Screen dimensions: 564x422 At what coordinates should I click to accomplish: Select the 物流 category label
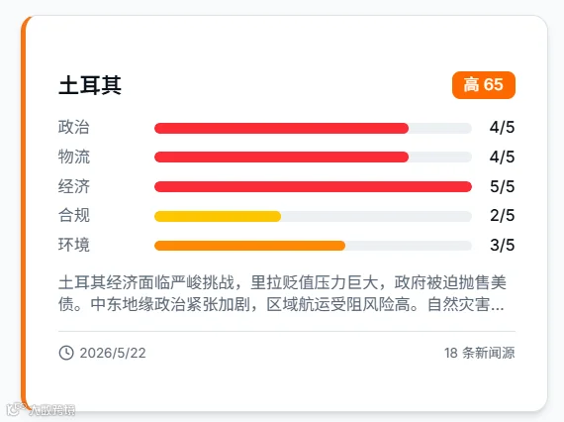click(74, 157)
